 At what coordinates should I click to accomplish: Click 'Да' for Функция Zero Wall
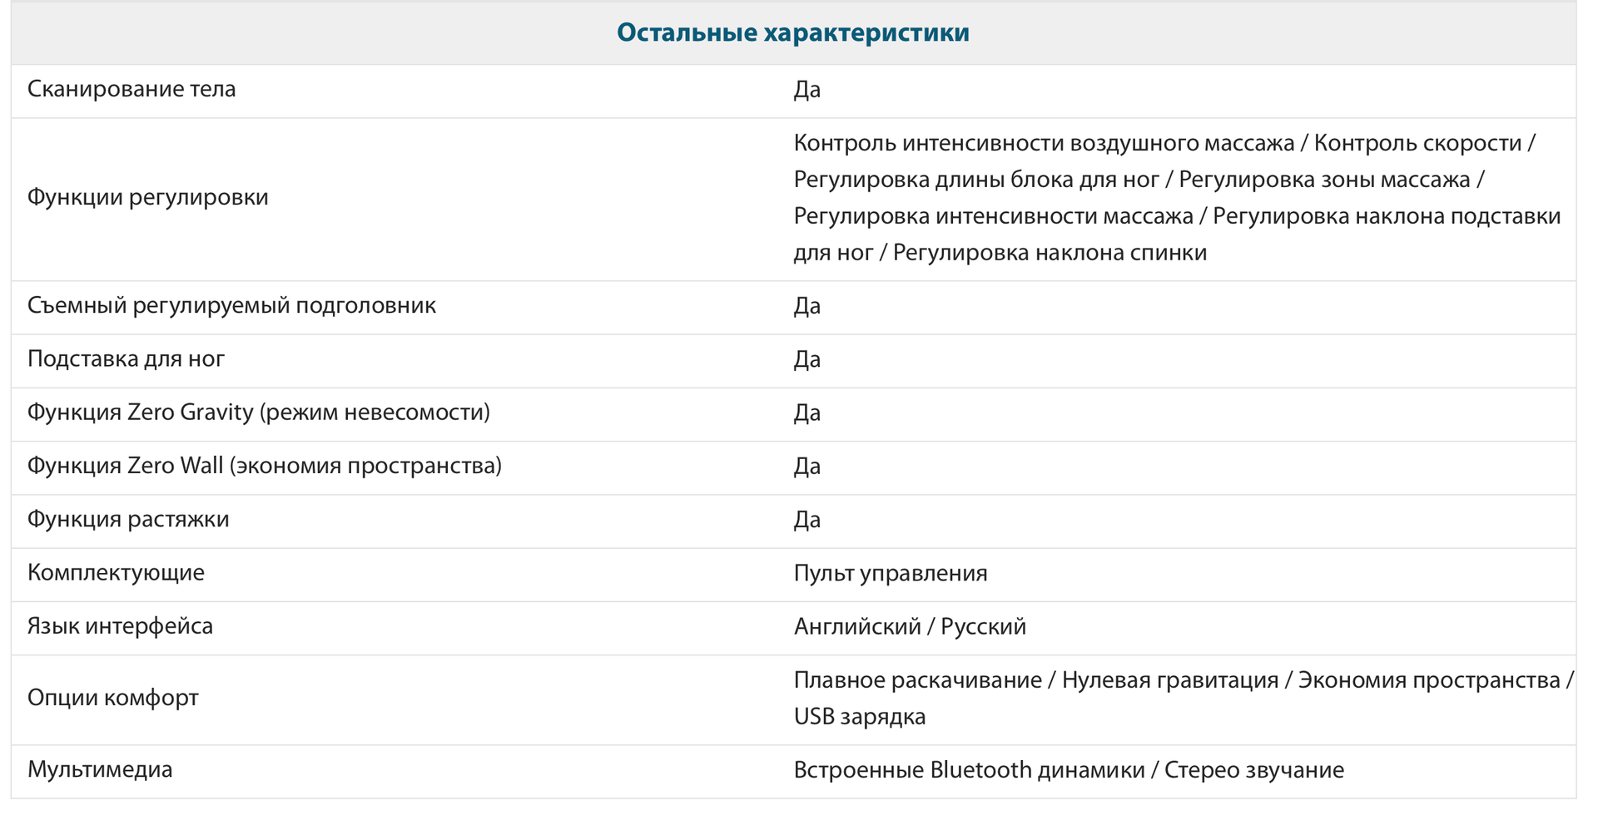click(x=806, y=466)
